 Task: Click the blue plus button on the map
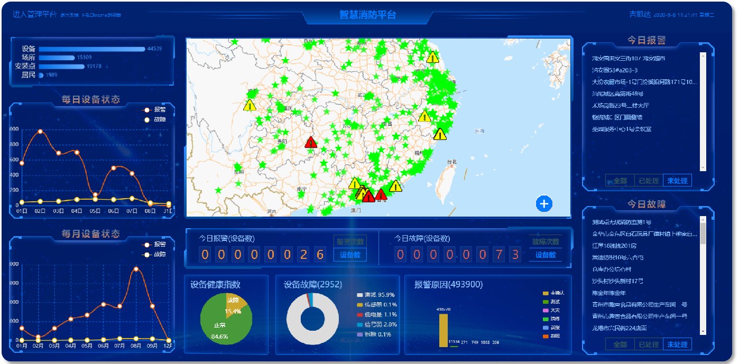tap(544, 203)
